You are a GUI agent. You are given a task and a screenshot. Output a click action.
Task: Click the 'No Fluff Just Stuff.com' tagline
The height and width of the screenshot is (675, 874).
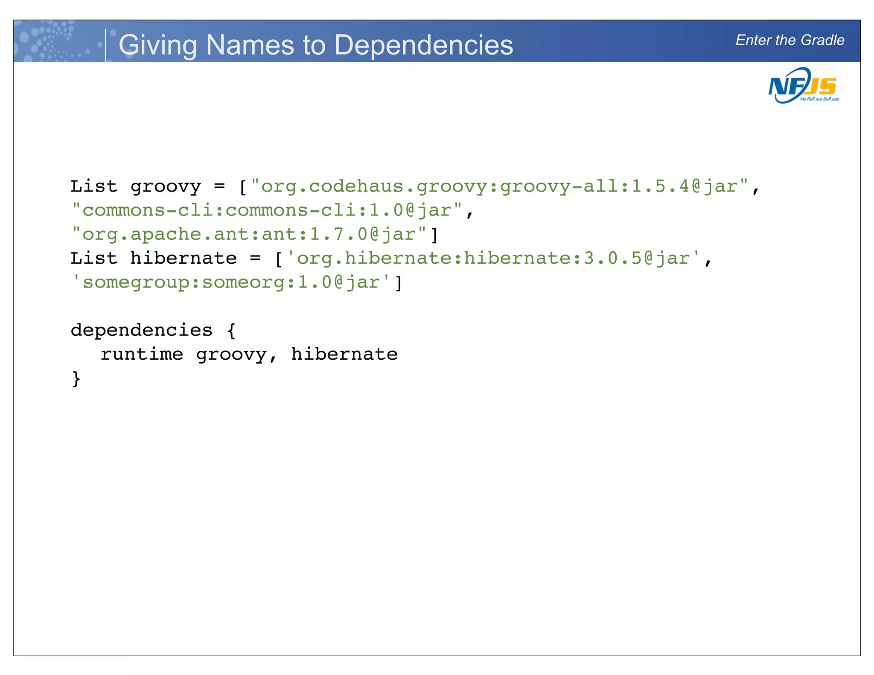(x=820, y=99)
